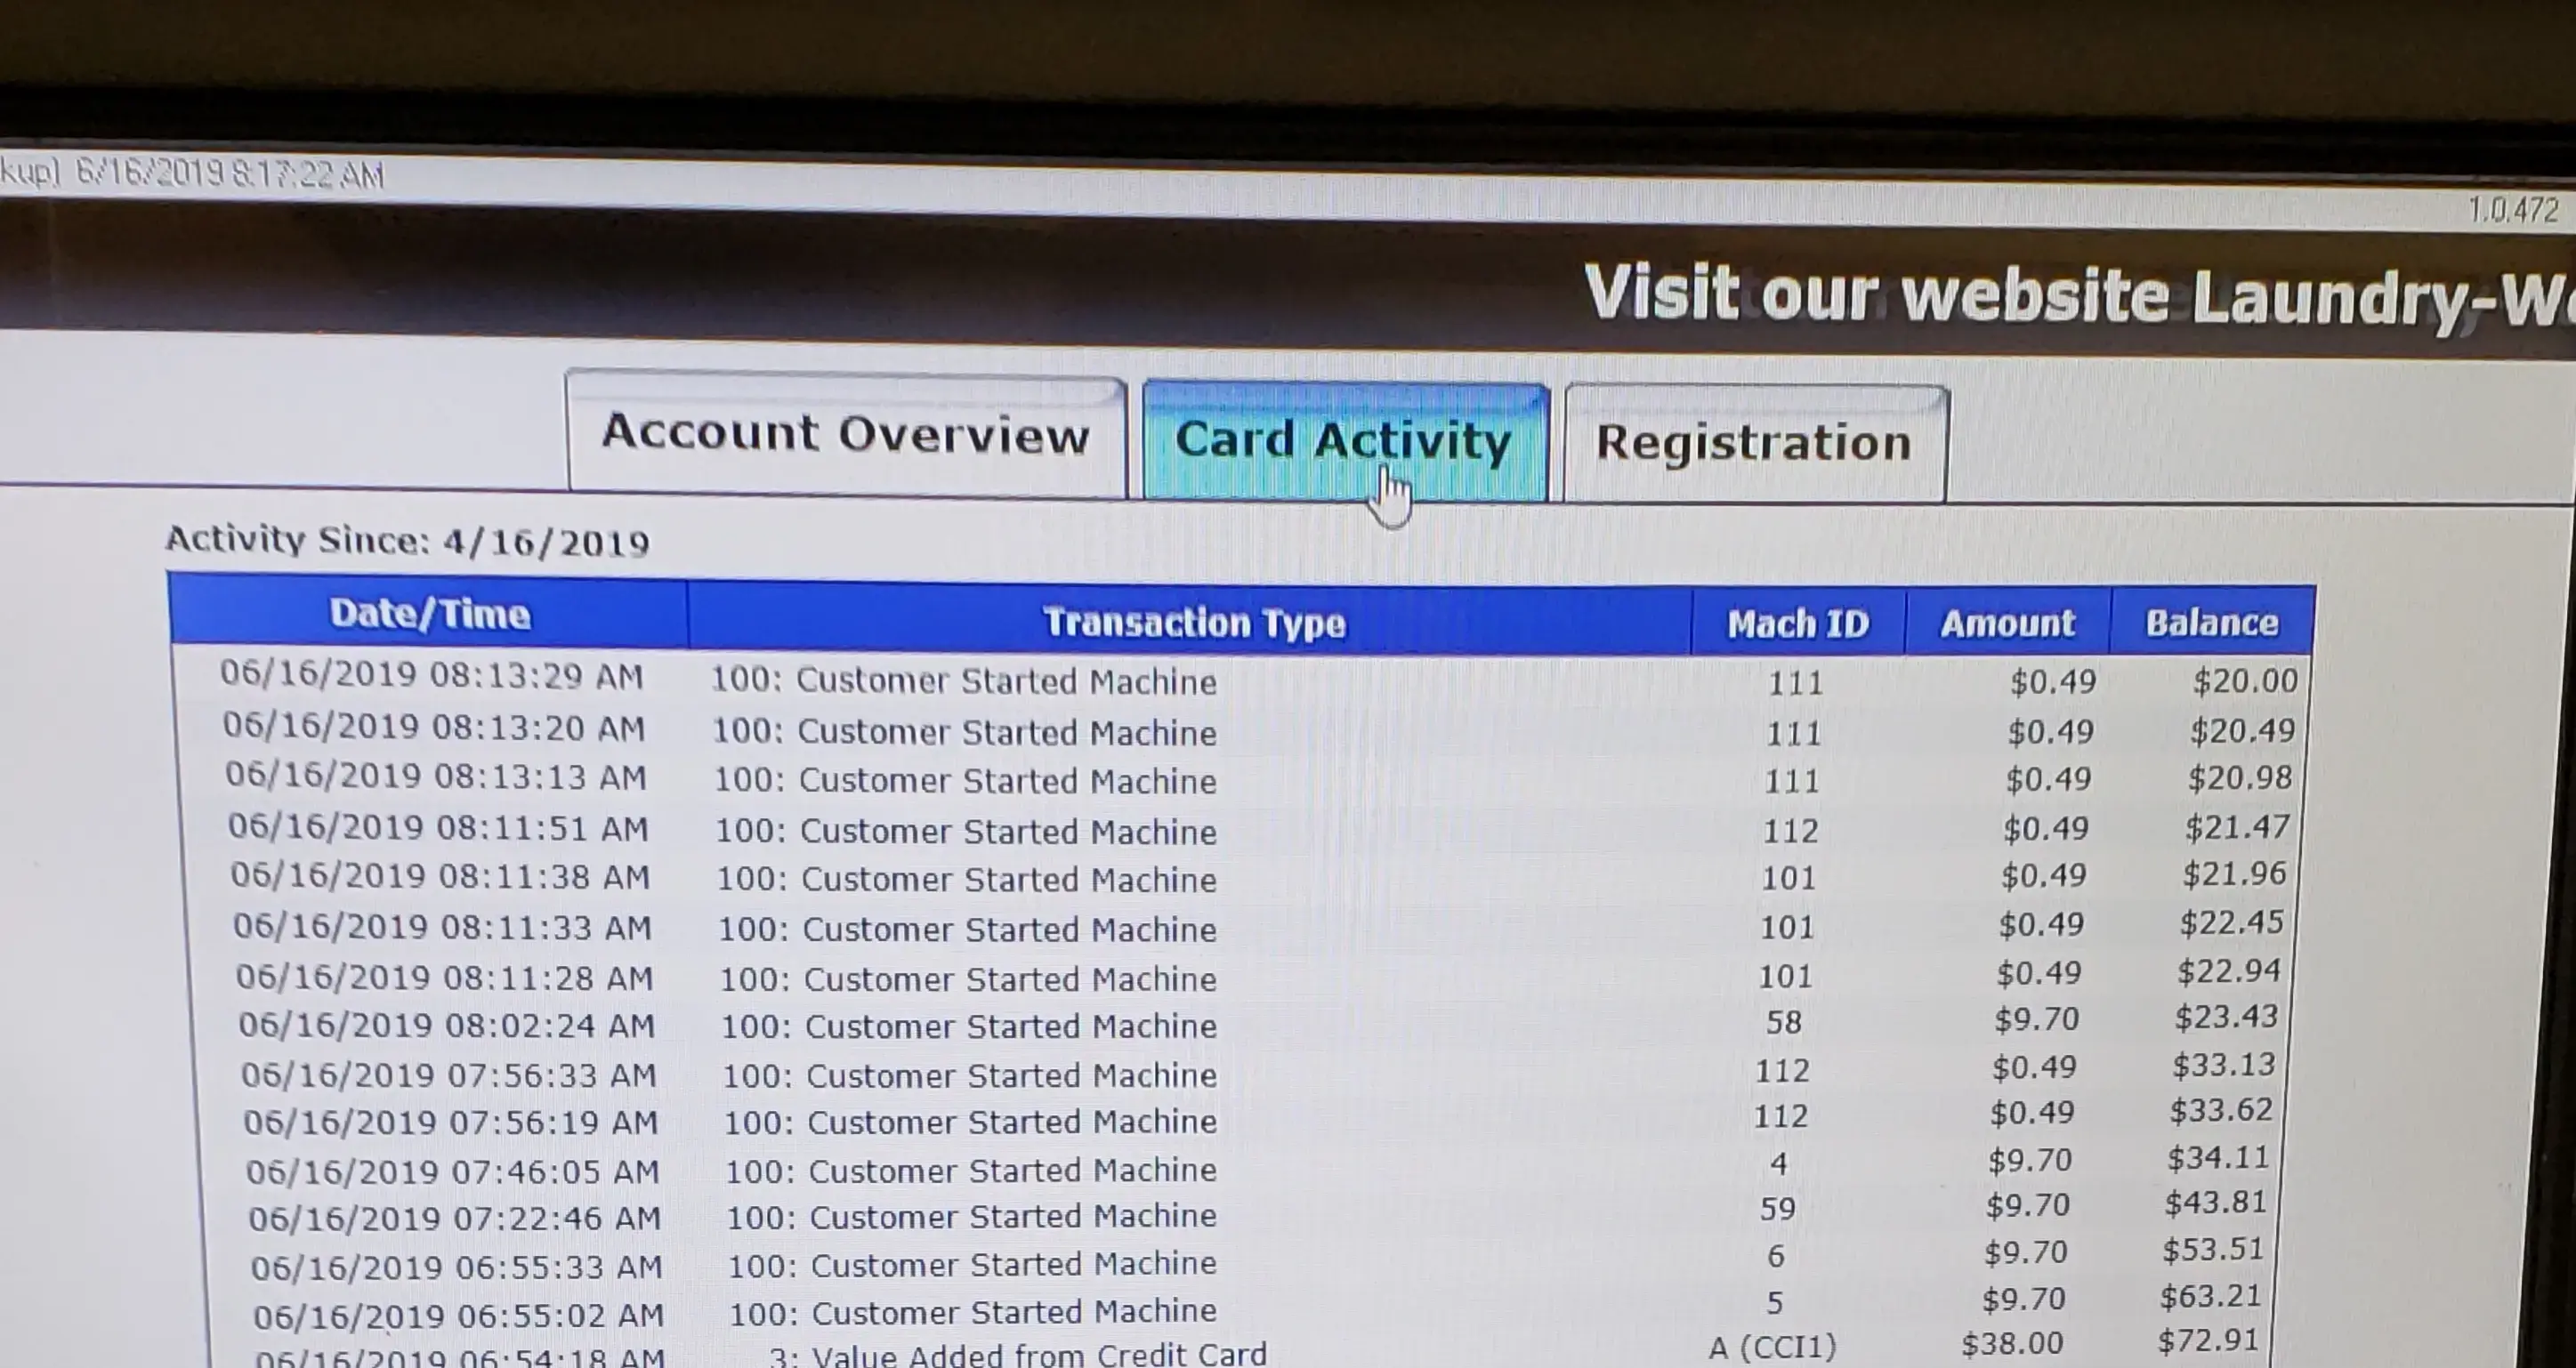This screenshot has height=1368, width=2576.
Task: Select the Card Activity tab
Action: click(x=1343, y=440)
